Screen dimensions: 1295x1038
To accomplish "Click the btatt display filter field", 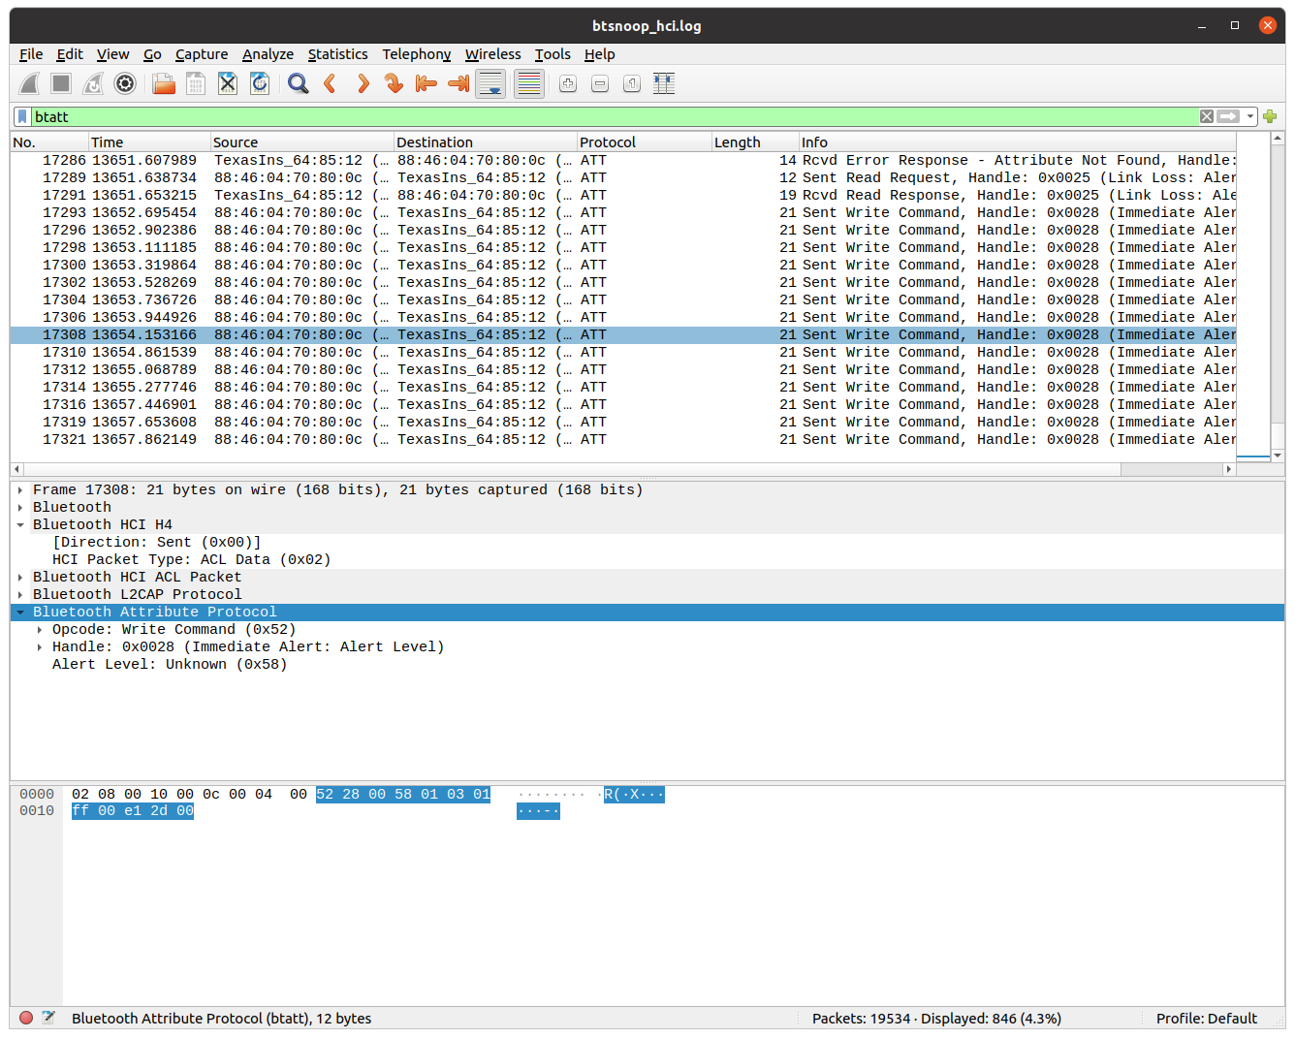I will 615,116.
